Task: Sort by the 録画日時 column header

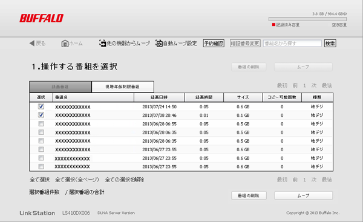Action: coord(159,97)
